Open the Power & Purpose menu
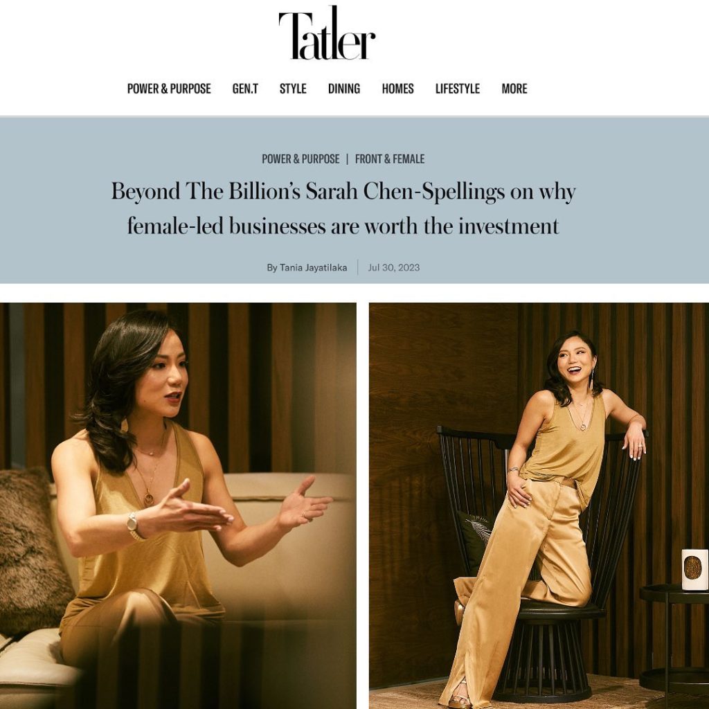 (169, 89)
